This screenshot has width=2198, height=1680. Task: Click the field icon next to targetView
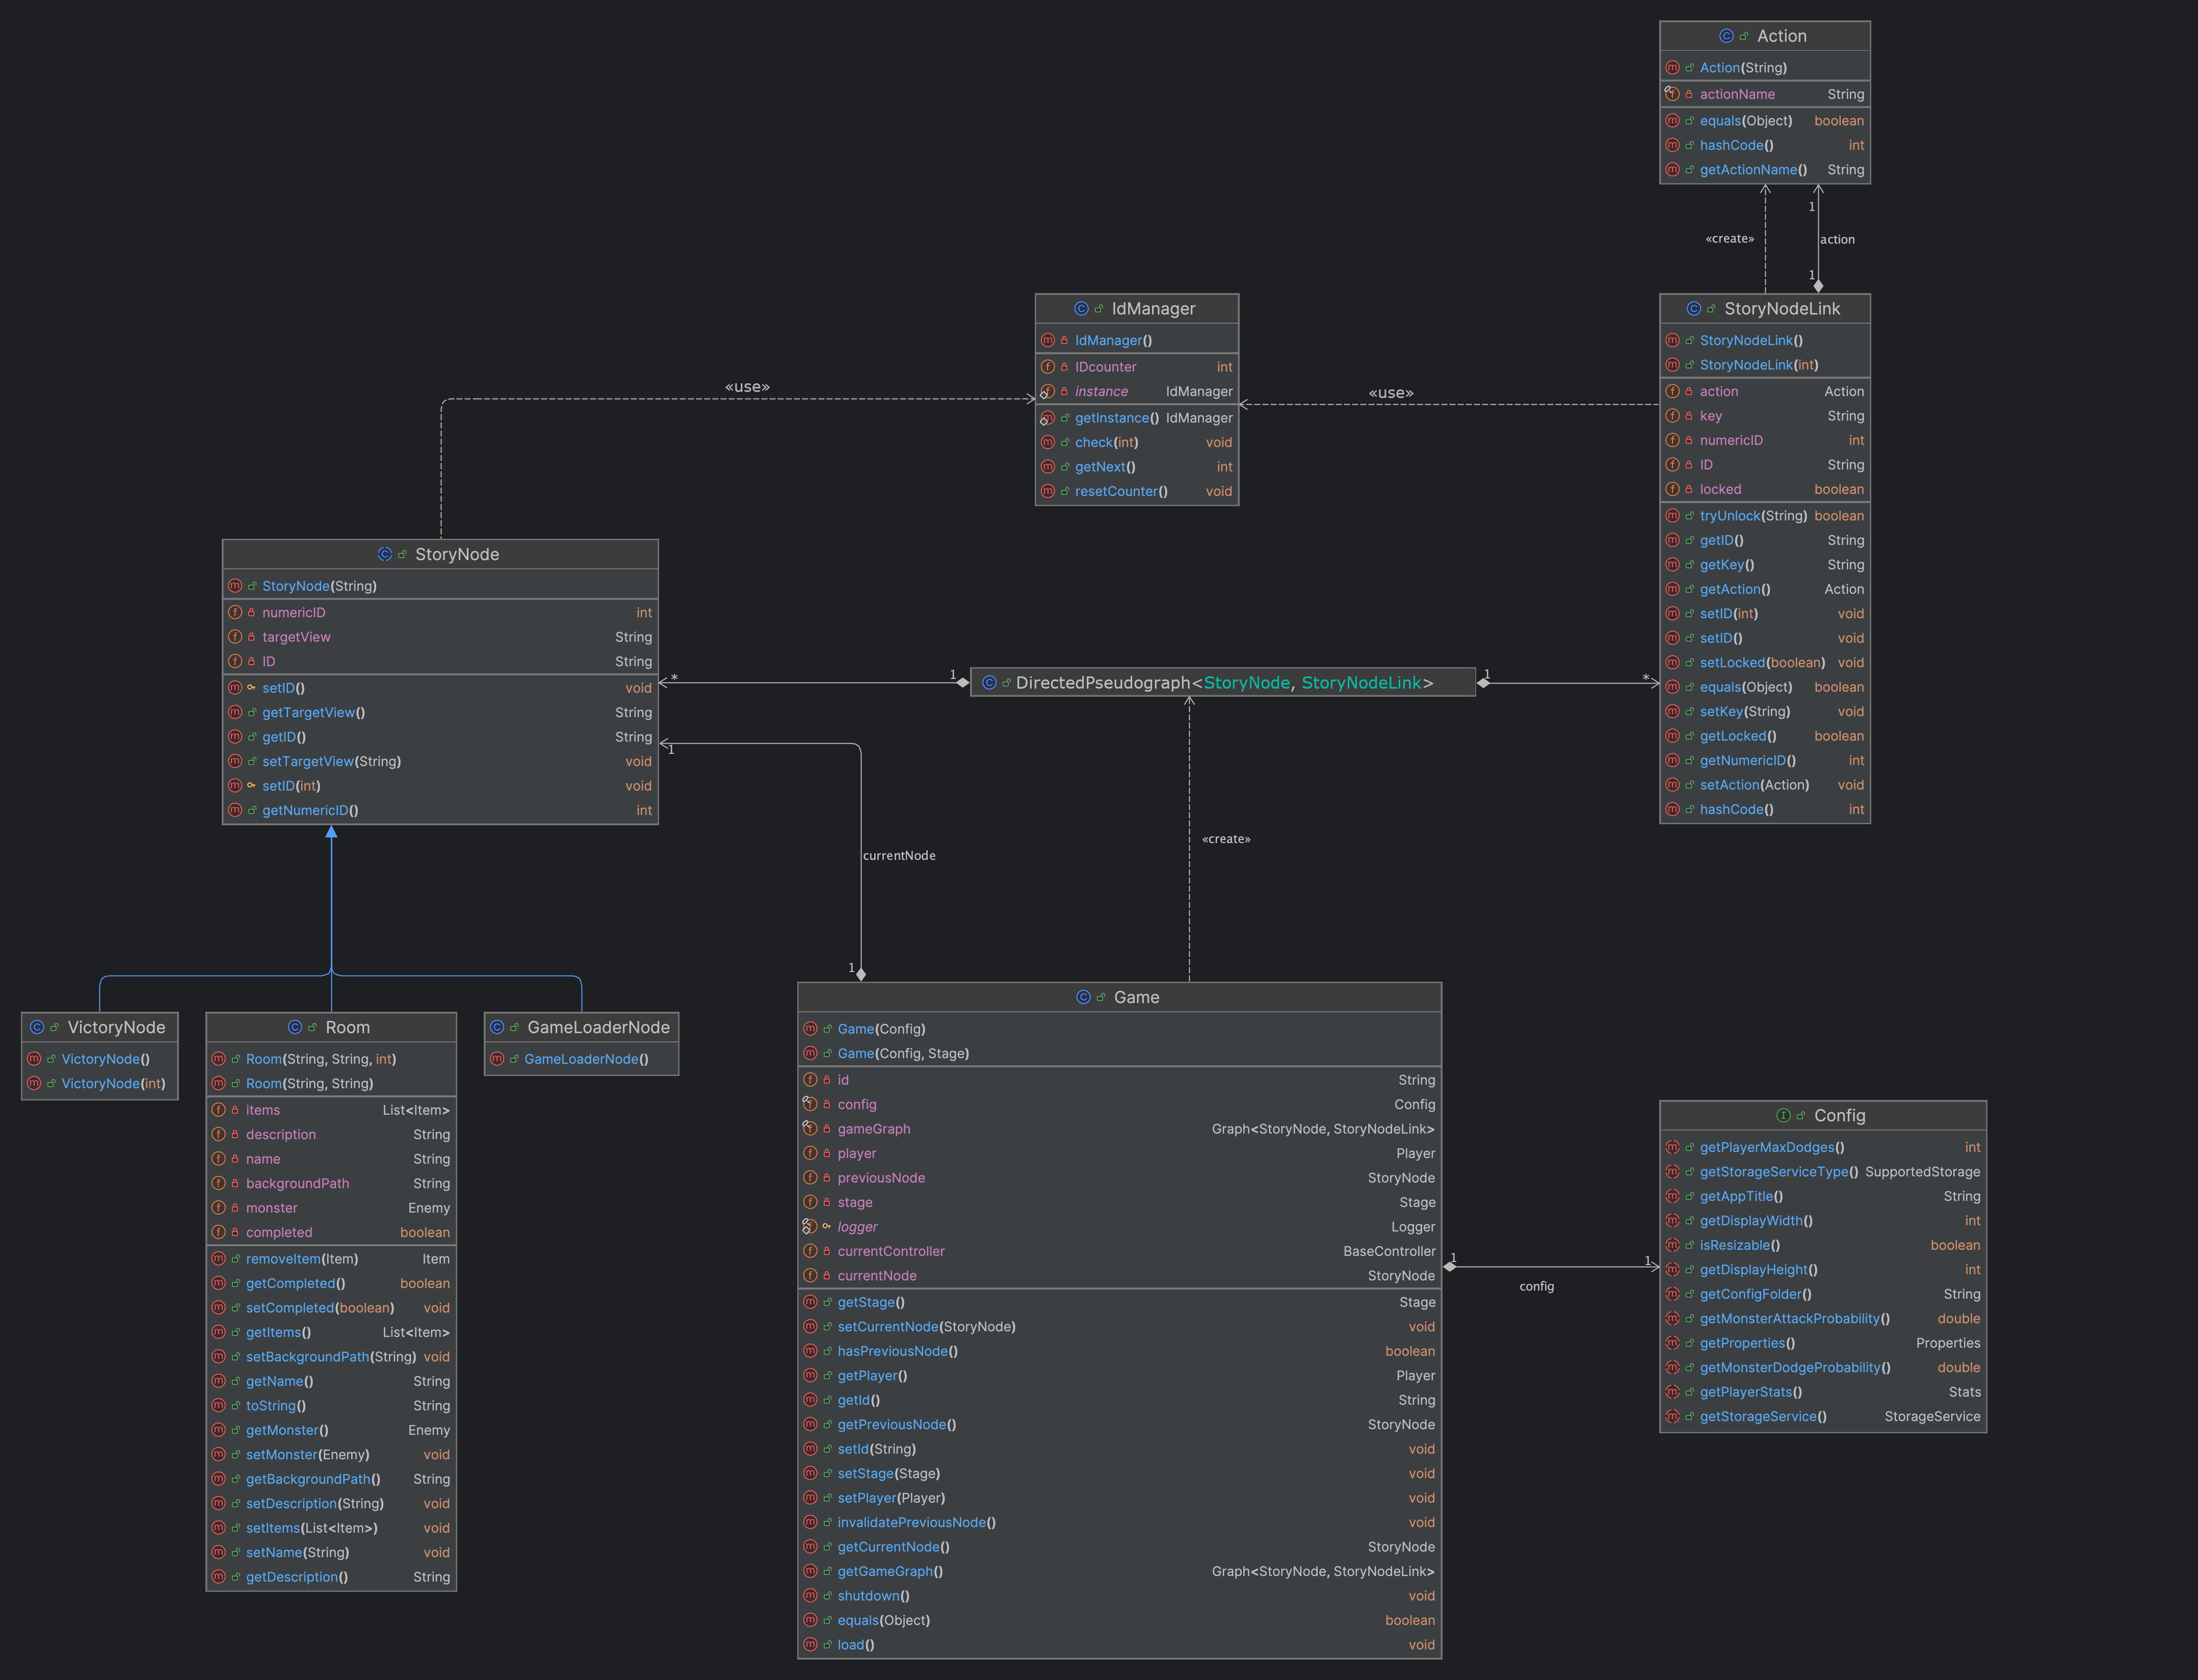(x=234, y=637)
